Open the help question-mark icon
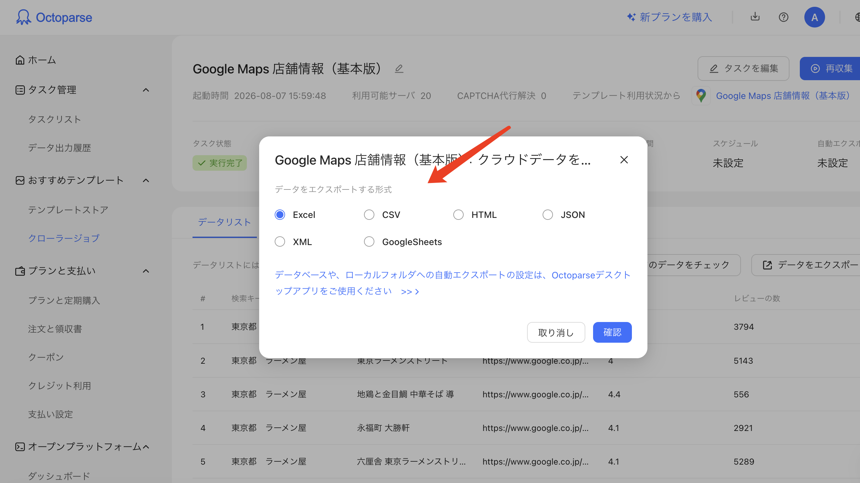This screenshot has width=860, height=483. coord(783,17)
